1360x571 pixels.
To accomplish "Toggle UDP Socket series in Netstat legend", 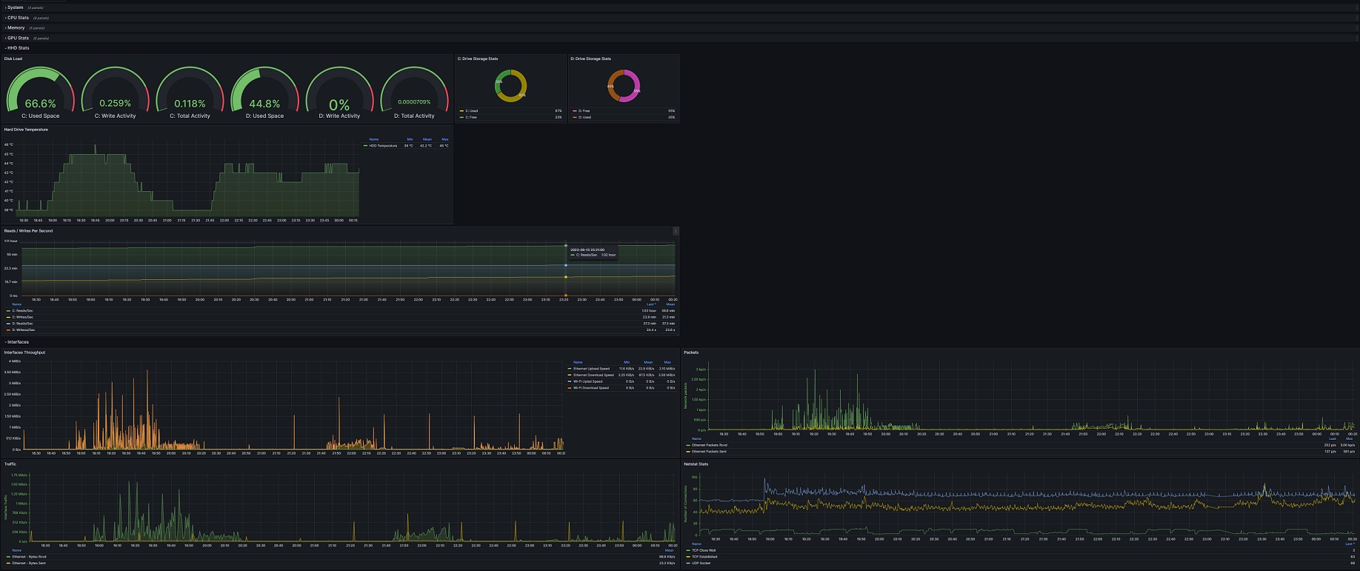I will 701,563.
